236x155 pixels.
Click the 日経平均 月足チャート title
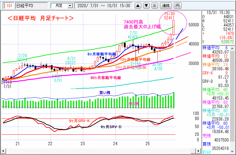pos(41,18)
